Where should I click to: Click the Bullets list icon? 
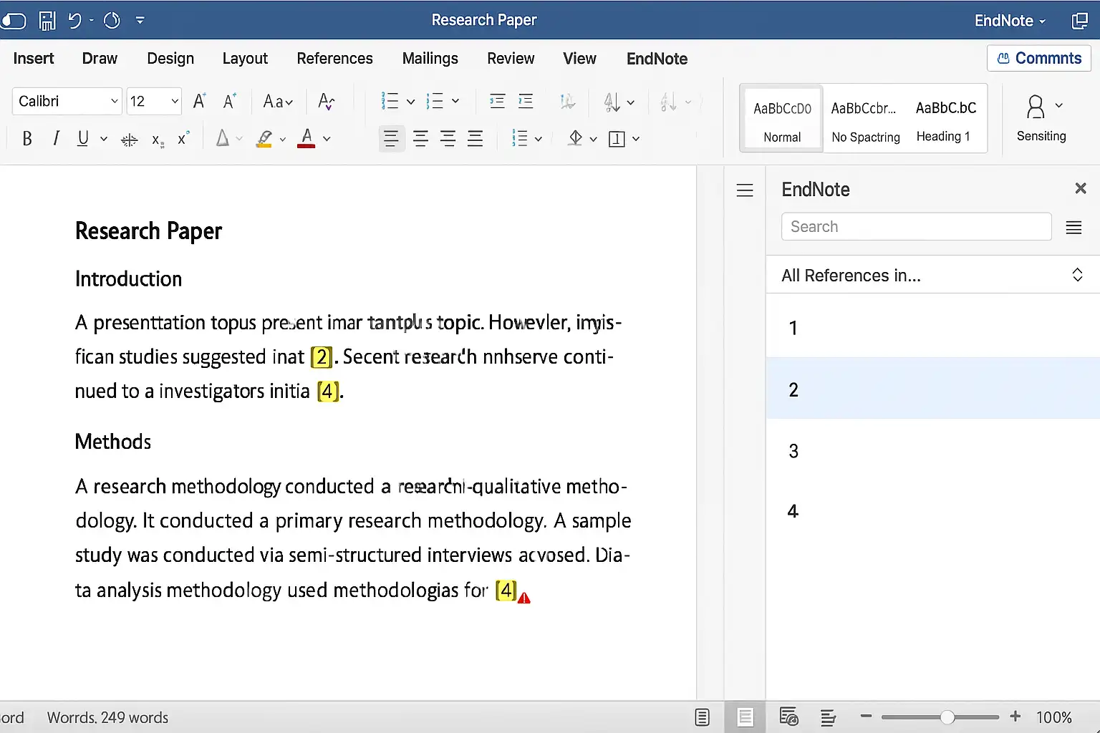click(x=390, y=102)
